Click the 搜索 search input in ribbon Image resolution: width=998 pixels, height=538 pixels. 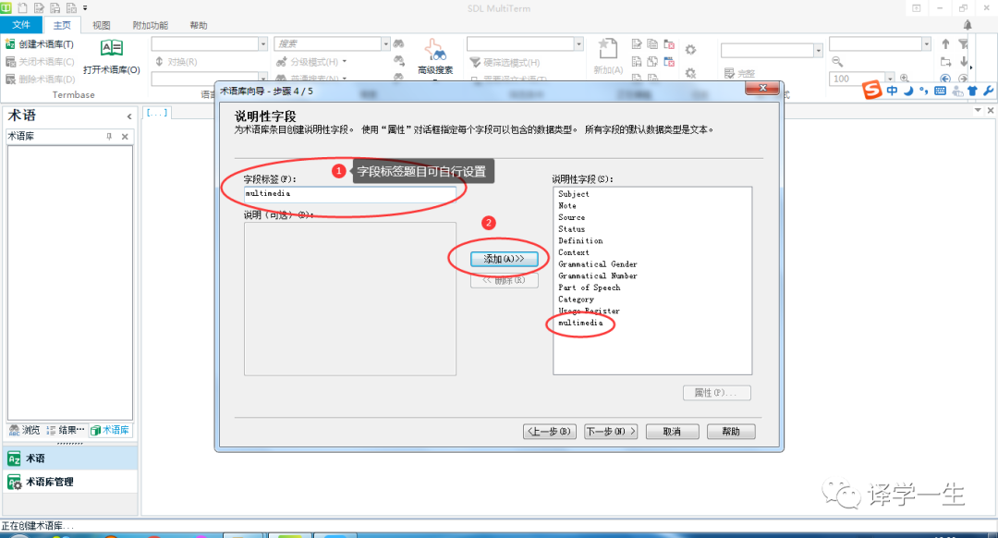328,43
